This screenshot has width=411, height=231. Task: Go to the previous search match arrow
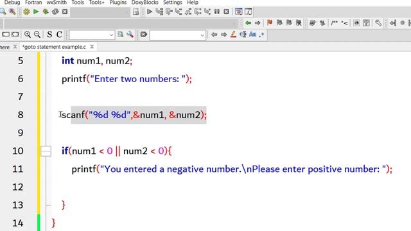(x=214, y=35)
